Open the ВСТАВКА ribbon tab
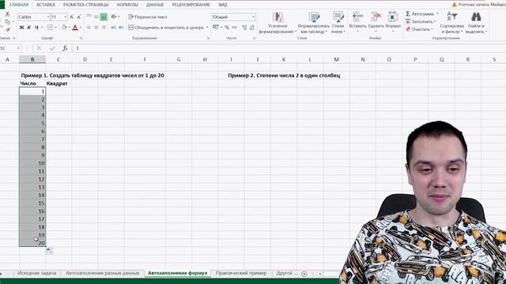 [x=46, y=5]
